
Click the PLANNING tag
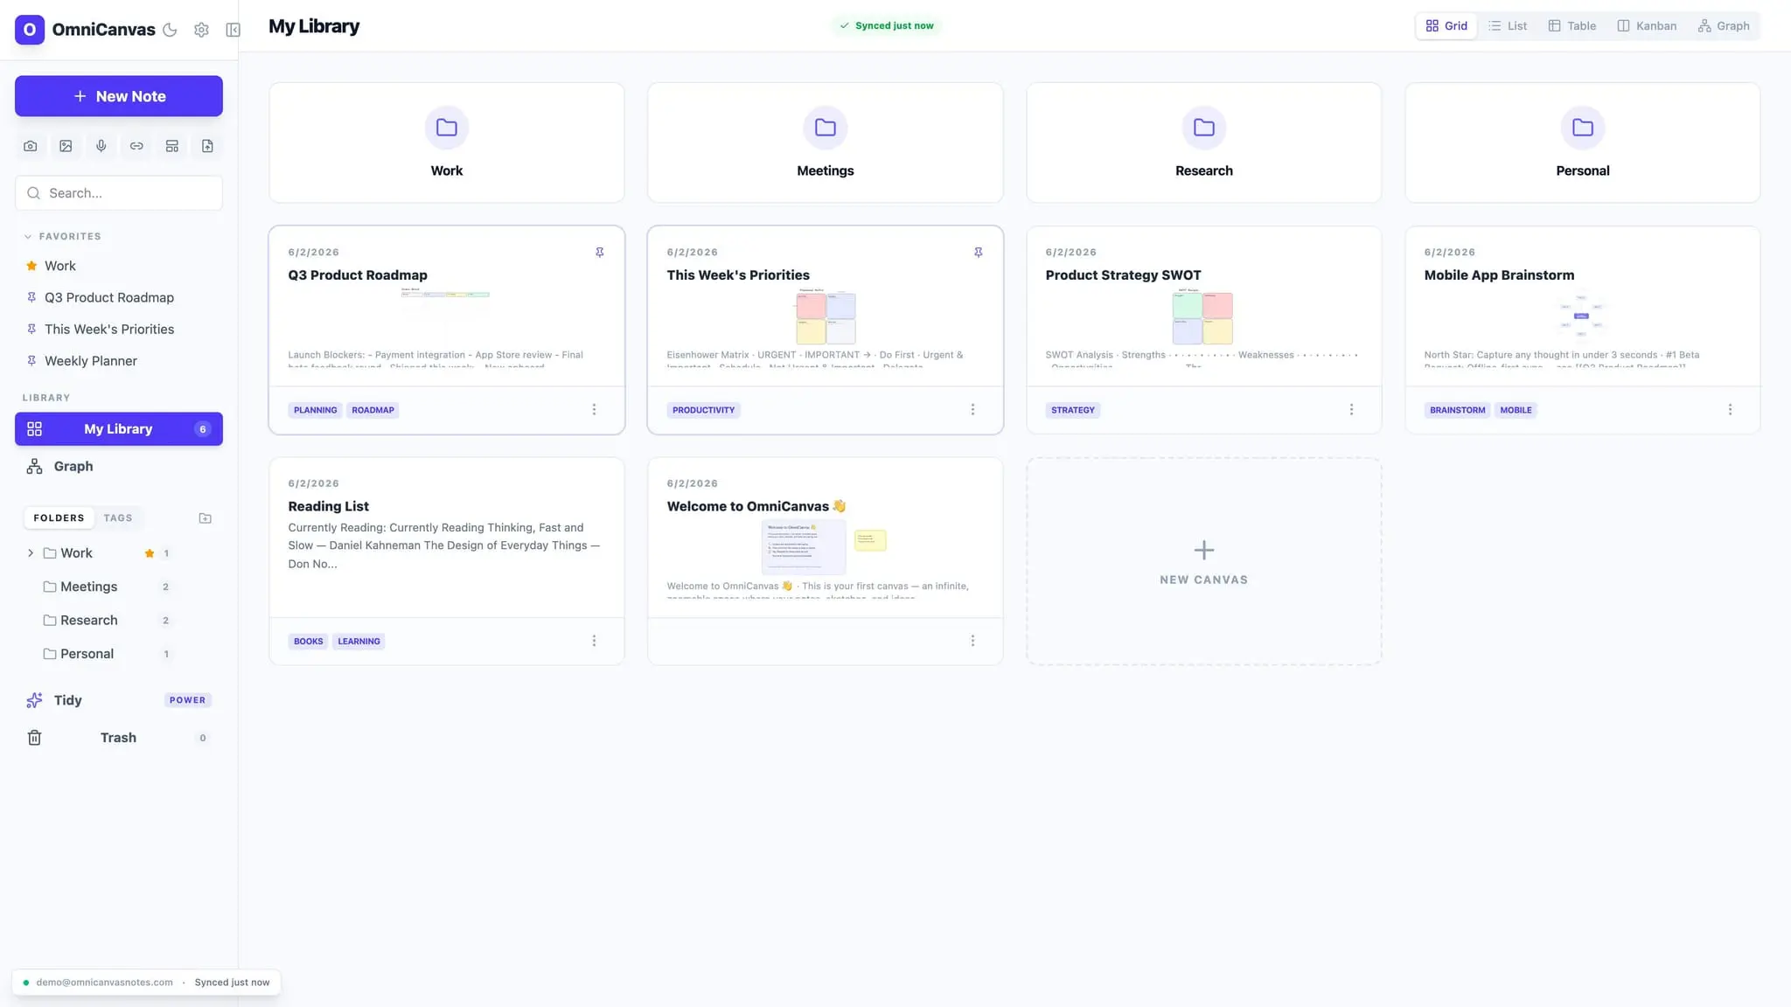tap(316, 410)
